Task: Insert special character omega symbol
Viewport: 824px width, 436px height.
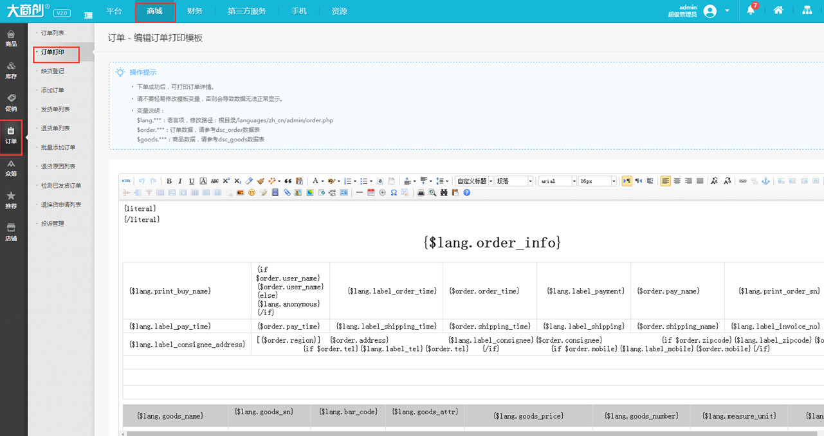Action: [x=394, y=193]
